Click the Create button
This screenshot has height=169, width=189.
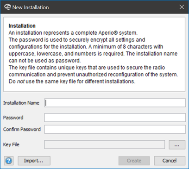click(134, 161)
